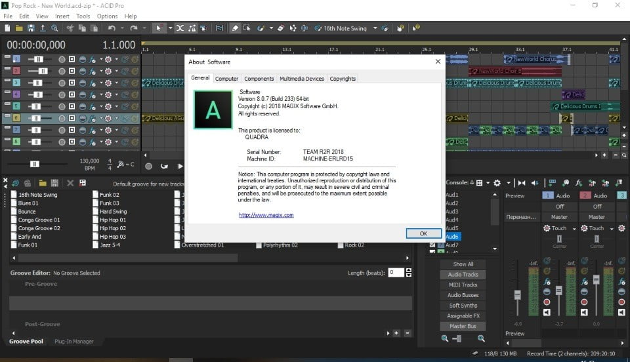Toggle loop playback in transport bar
The image size is (630, 362).
pos(164,166)
